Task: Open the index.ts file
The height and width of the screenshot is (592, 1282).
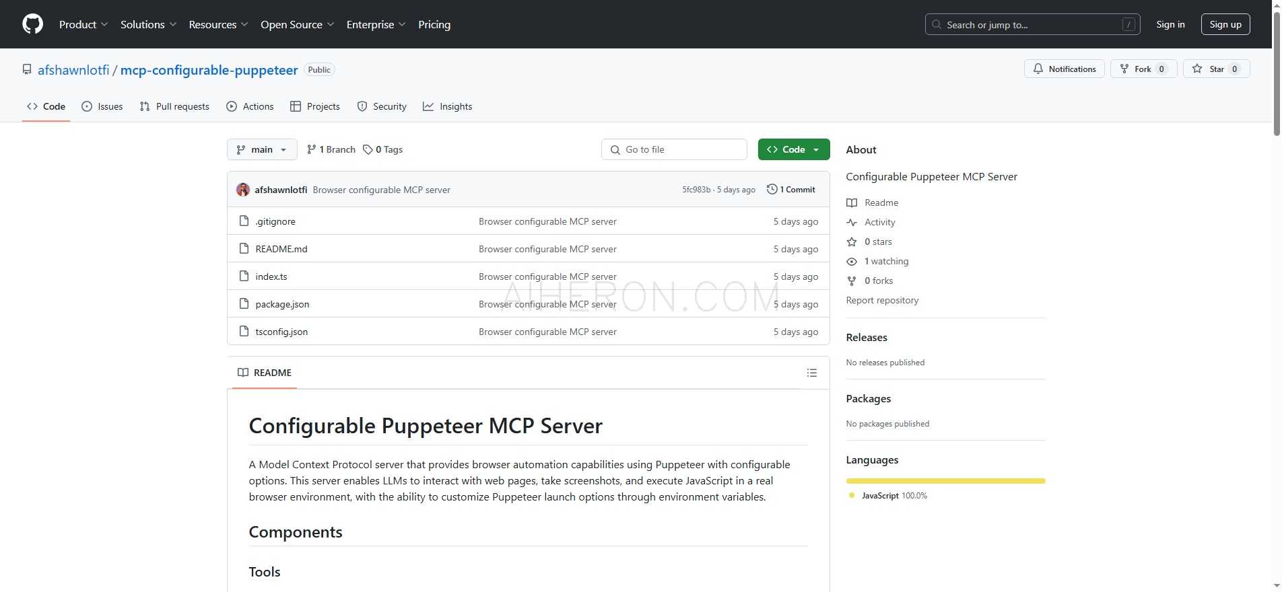Action: click(x=271, y=276)
